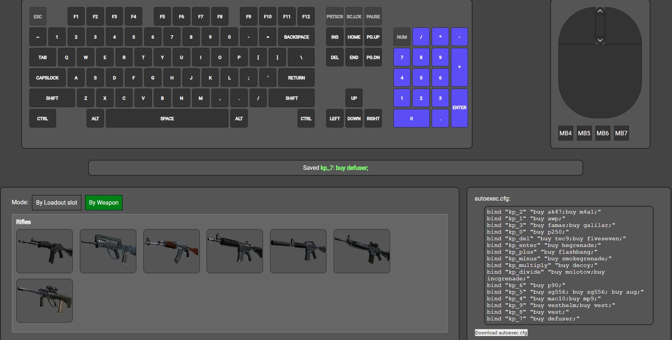Select the LEFT arrow key

pos(335,119)
